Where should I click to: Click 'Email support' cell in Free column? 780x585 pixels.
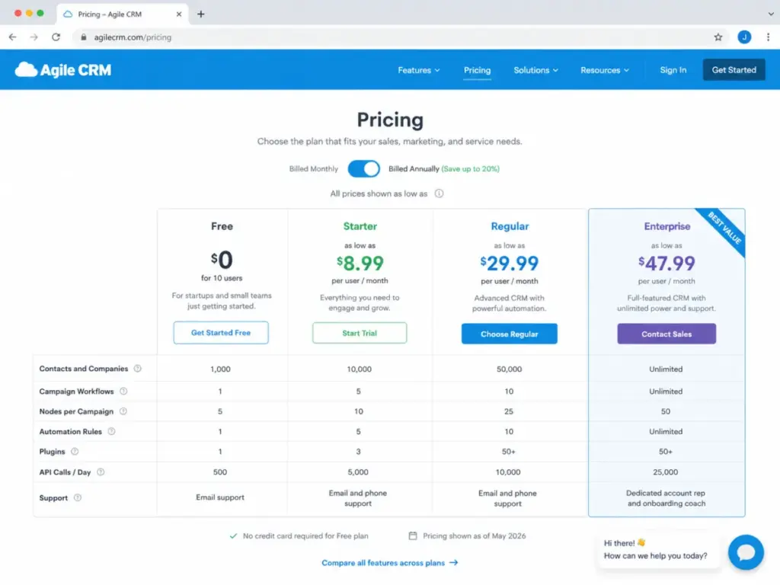[x=220, y=497]
